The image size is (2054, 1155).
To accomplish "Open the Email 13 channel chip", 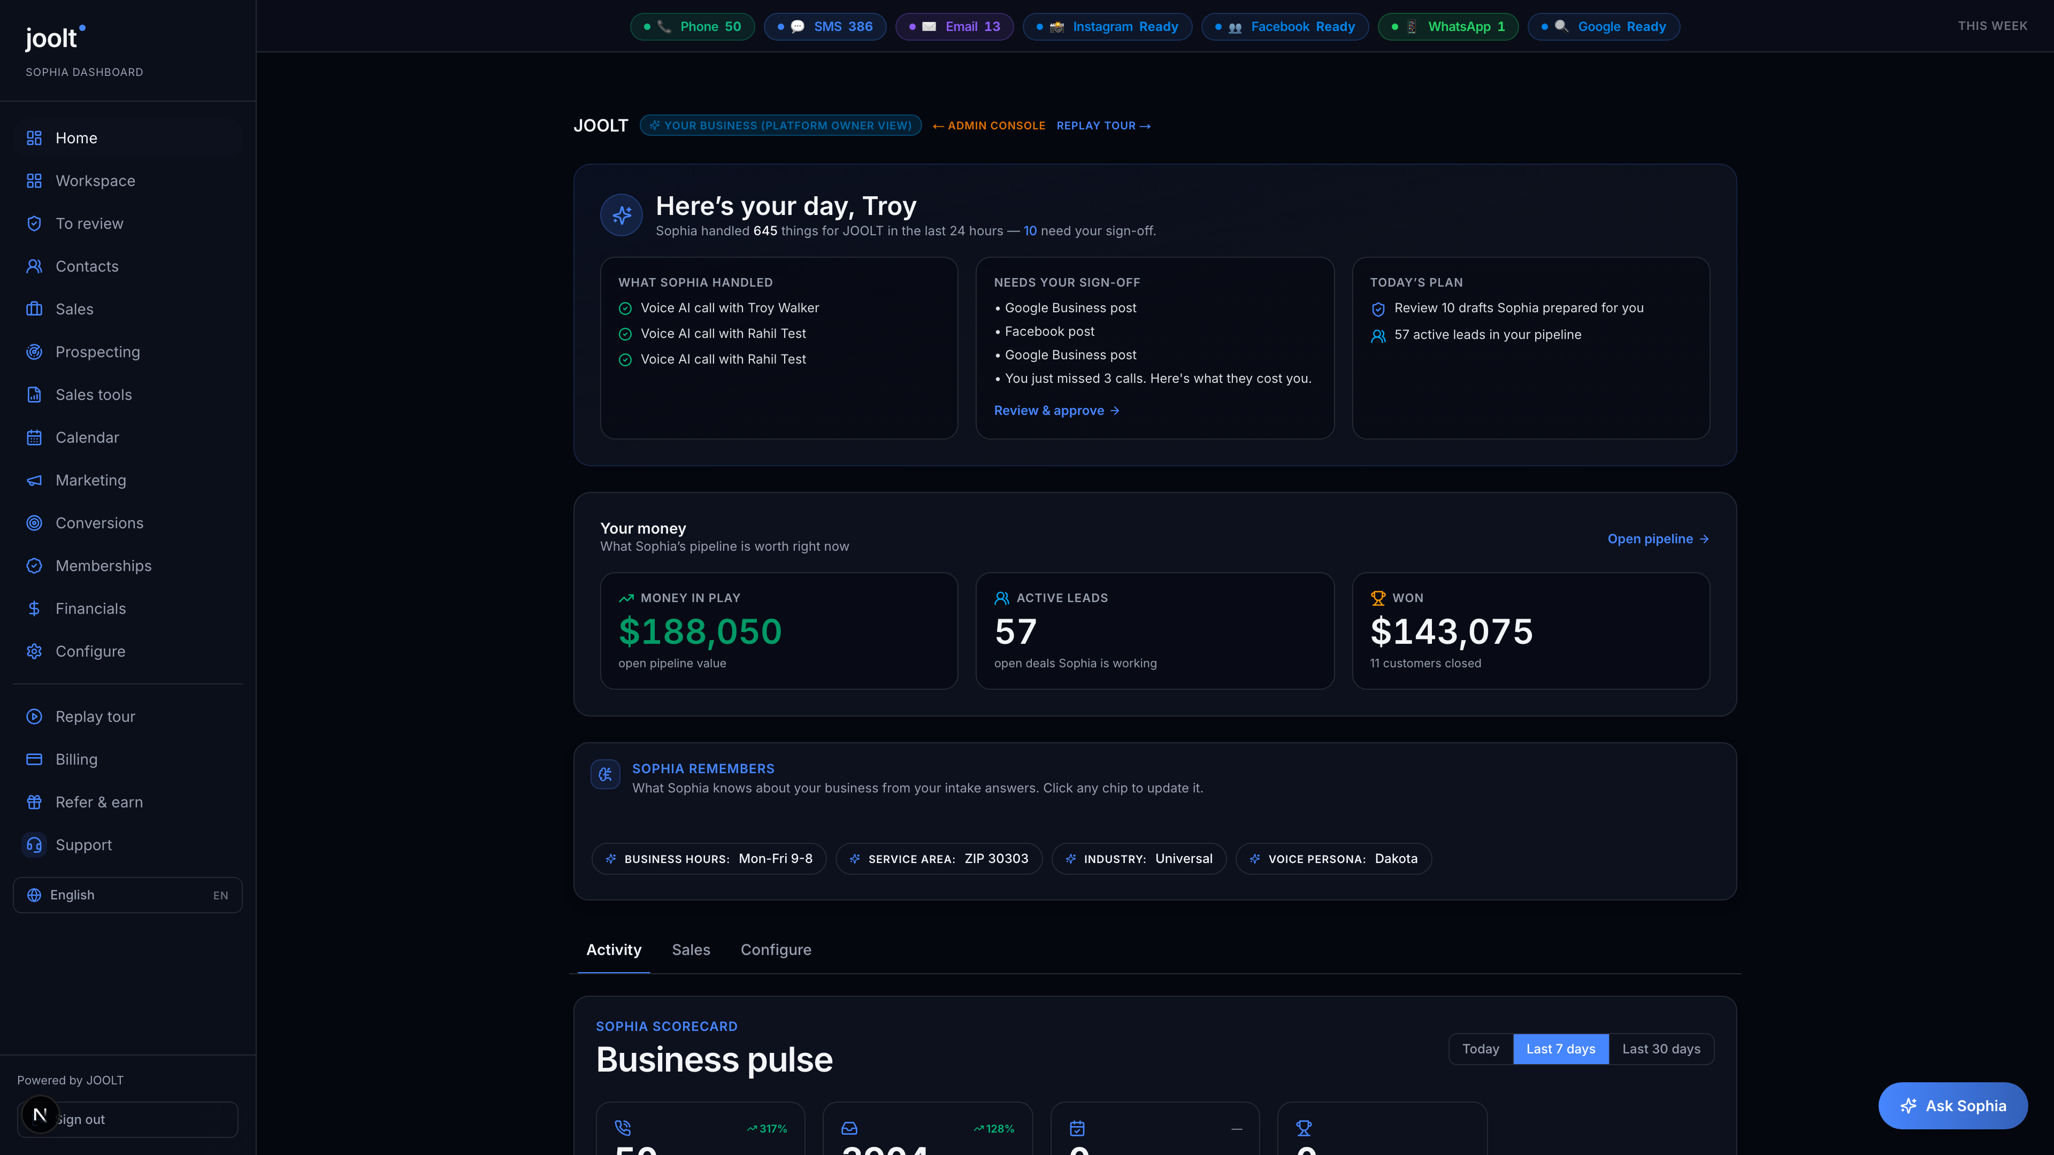I will [x=954, y=26].
